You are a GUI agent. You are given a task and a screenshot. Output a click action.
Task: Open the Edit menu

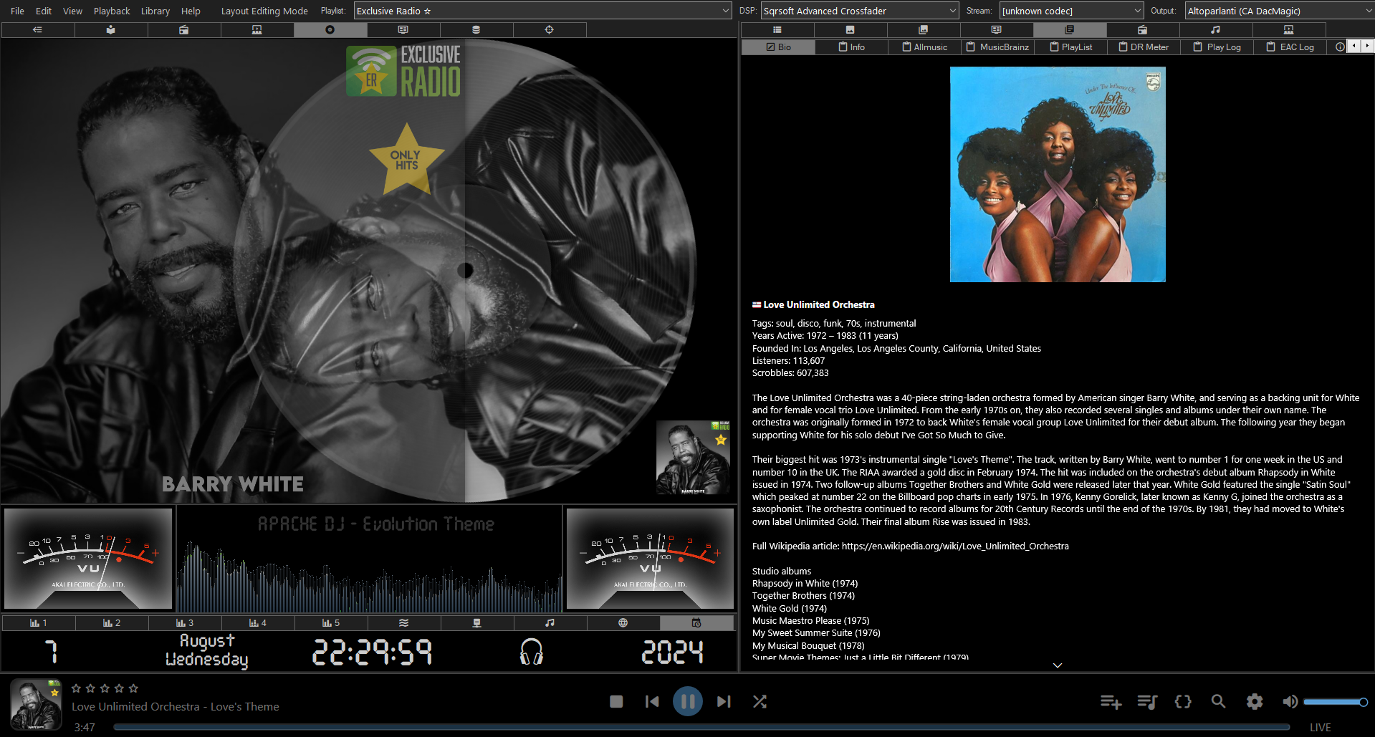pyautogui.click(x=44, y=11)
